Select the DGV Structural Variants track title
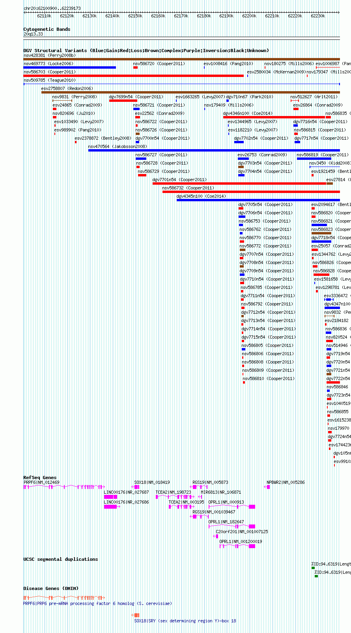The height and width of the screenshot is (633, 351). coord(146,51)
